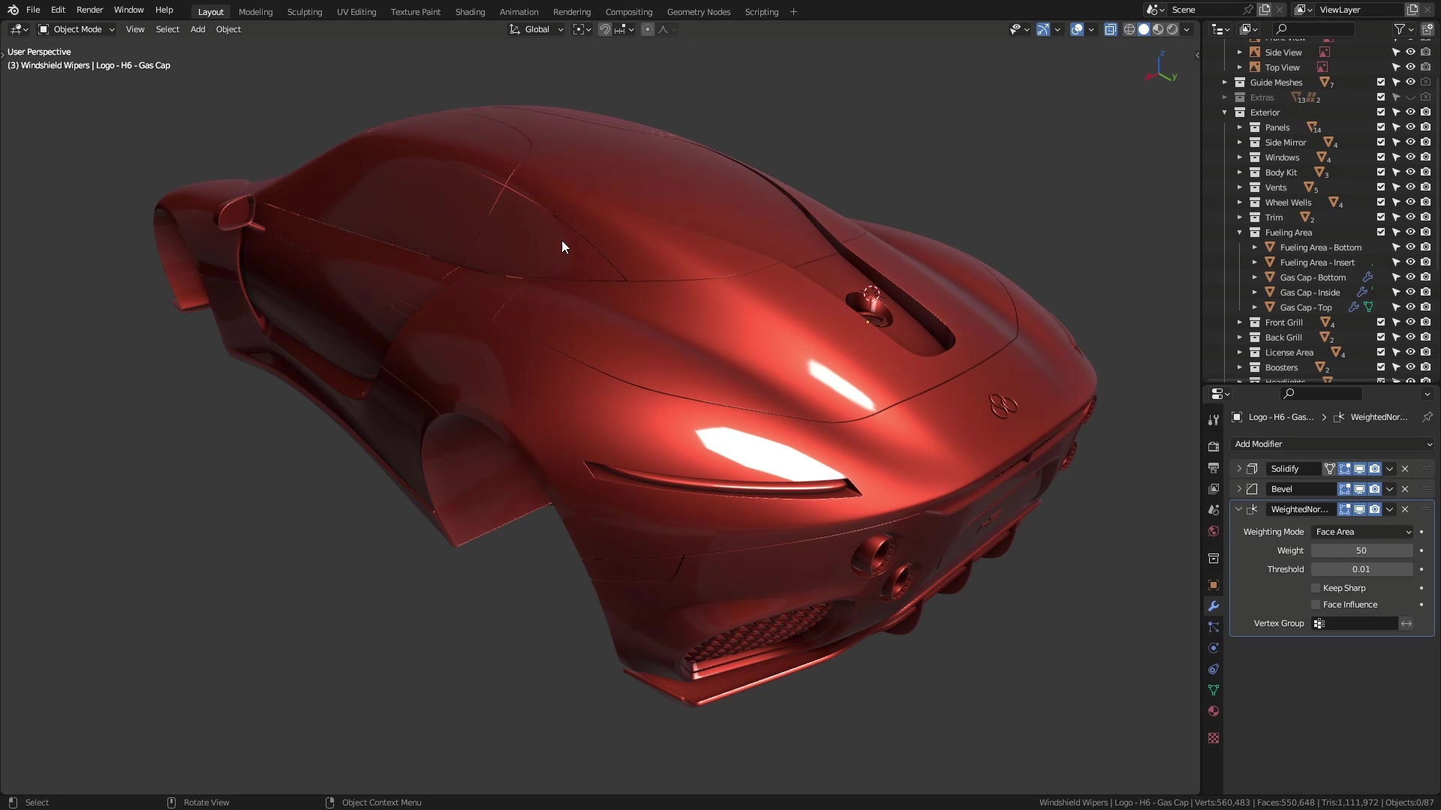Open the Physics properties tab
The height and width of the screenshot is (810, 1441).
pyautogui.click(x=1214, y=648)
